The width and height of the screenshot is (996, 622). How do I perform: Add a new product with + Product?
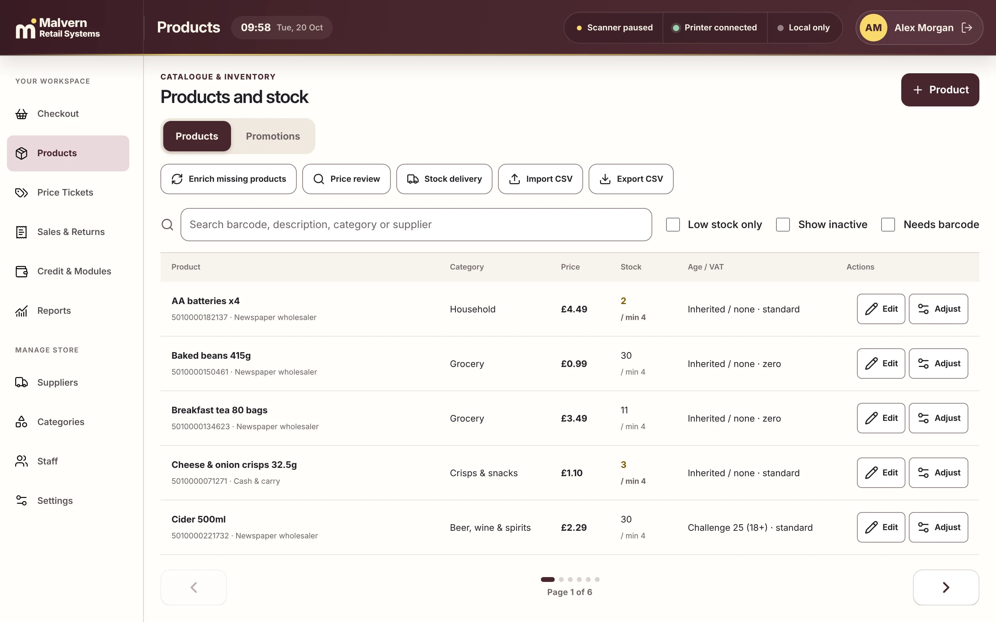pyautogui.click(x=940, y=90)
